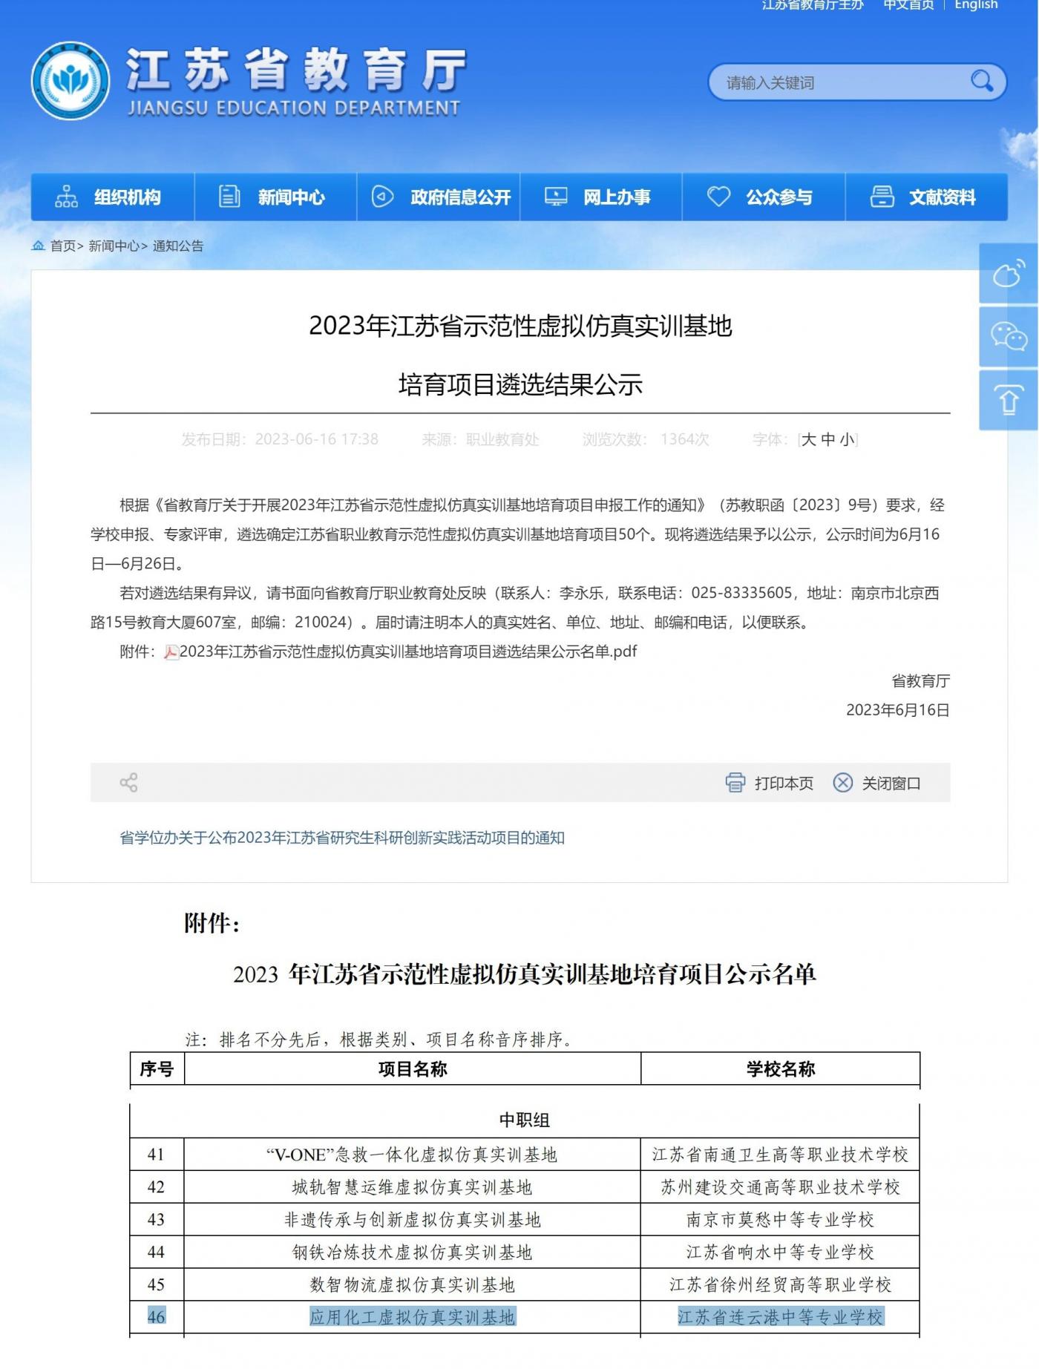Viewport: 1039px width, 1369px height.
Task: Open the 新闻中心 menu
Action: pos(275,197)
